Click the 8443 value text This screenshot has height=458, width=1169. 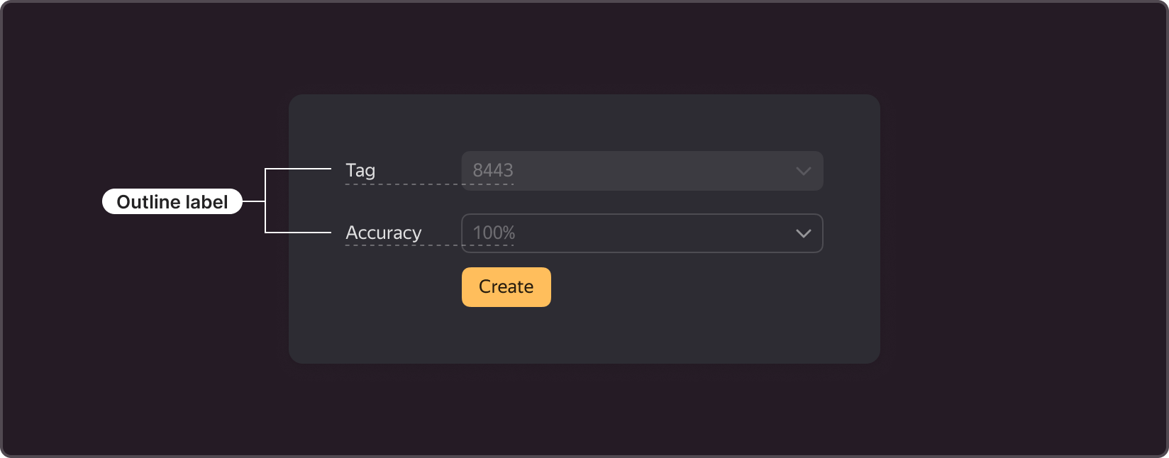pyautogui.click(x=493, y=170)
